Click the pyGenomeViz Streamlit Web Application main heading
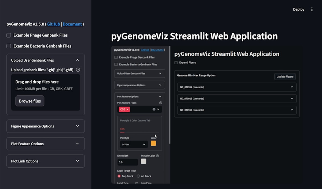 pyautogui.click(x=194, y=36)
